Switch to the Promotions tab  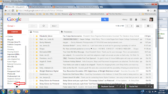[x=68, y=32]
